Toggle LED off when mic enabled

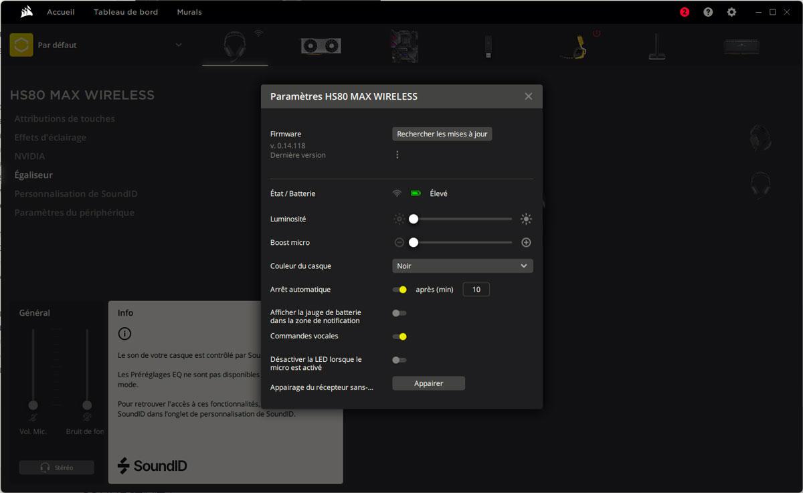pyautogui.click(x=399, y=360)
